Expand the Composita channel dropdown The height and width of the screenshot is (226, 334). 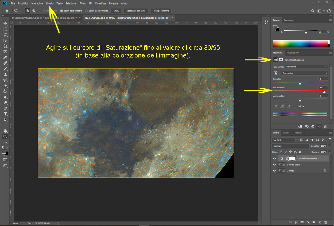(x=304, y=73)
